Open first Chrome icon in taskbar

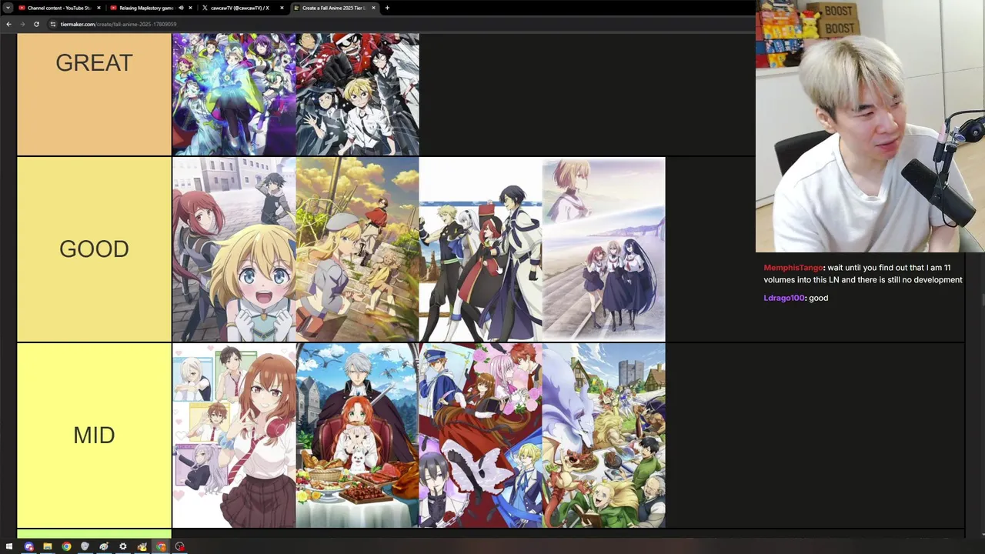66,547
